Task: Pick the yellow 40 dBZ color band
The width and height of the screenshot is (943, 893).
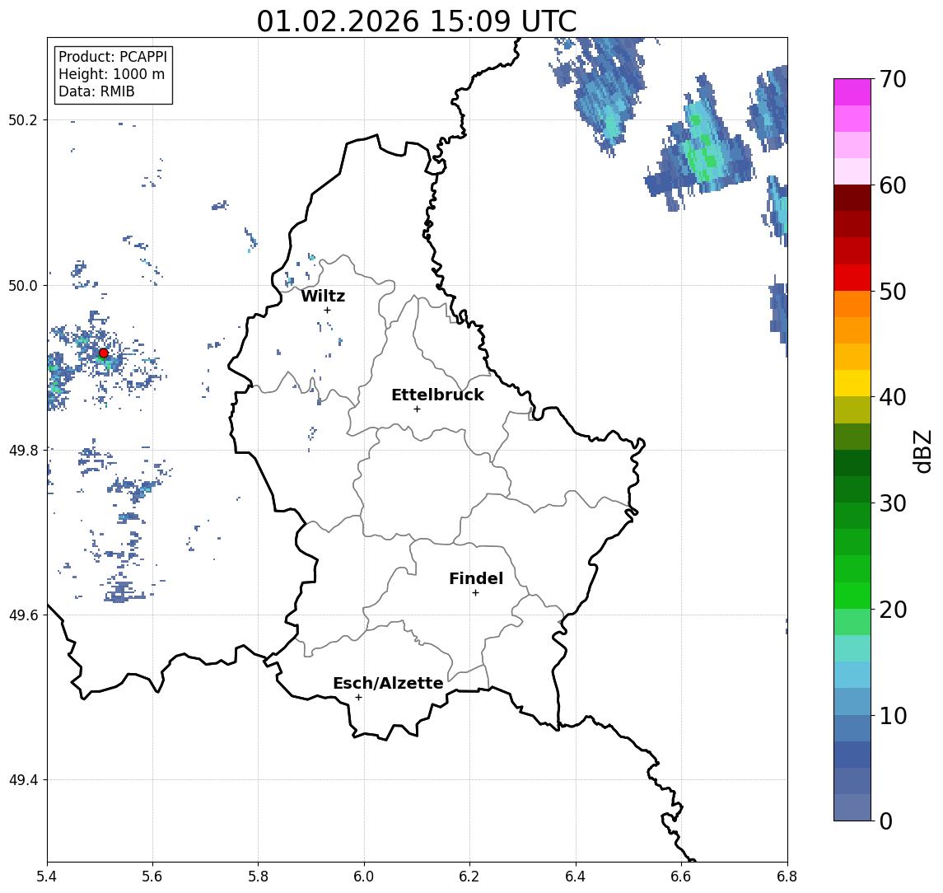Action: pyautogui.click(x=852, y=383)
